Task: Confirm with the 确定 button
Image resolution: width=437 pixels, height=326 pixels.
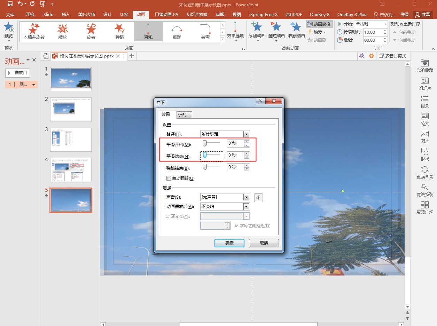Action: point(229,243)
